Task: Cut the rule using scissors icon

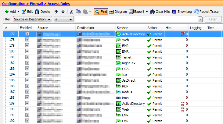Action: tap(71, 12)
